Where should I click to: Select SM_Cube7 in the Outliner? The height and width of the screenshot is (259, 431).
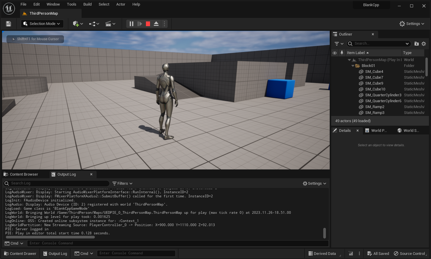[x=378, y=78]
